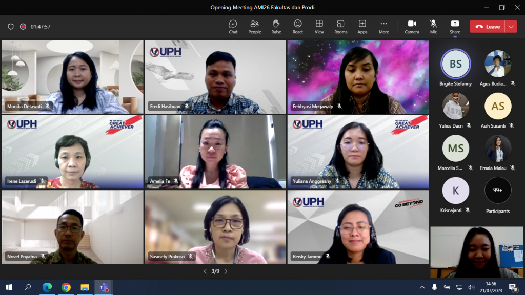525x295 pixels.
Task: Click the red recording indicator
Action: click(x=23, y=27)
